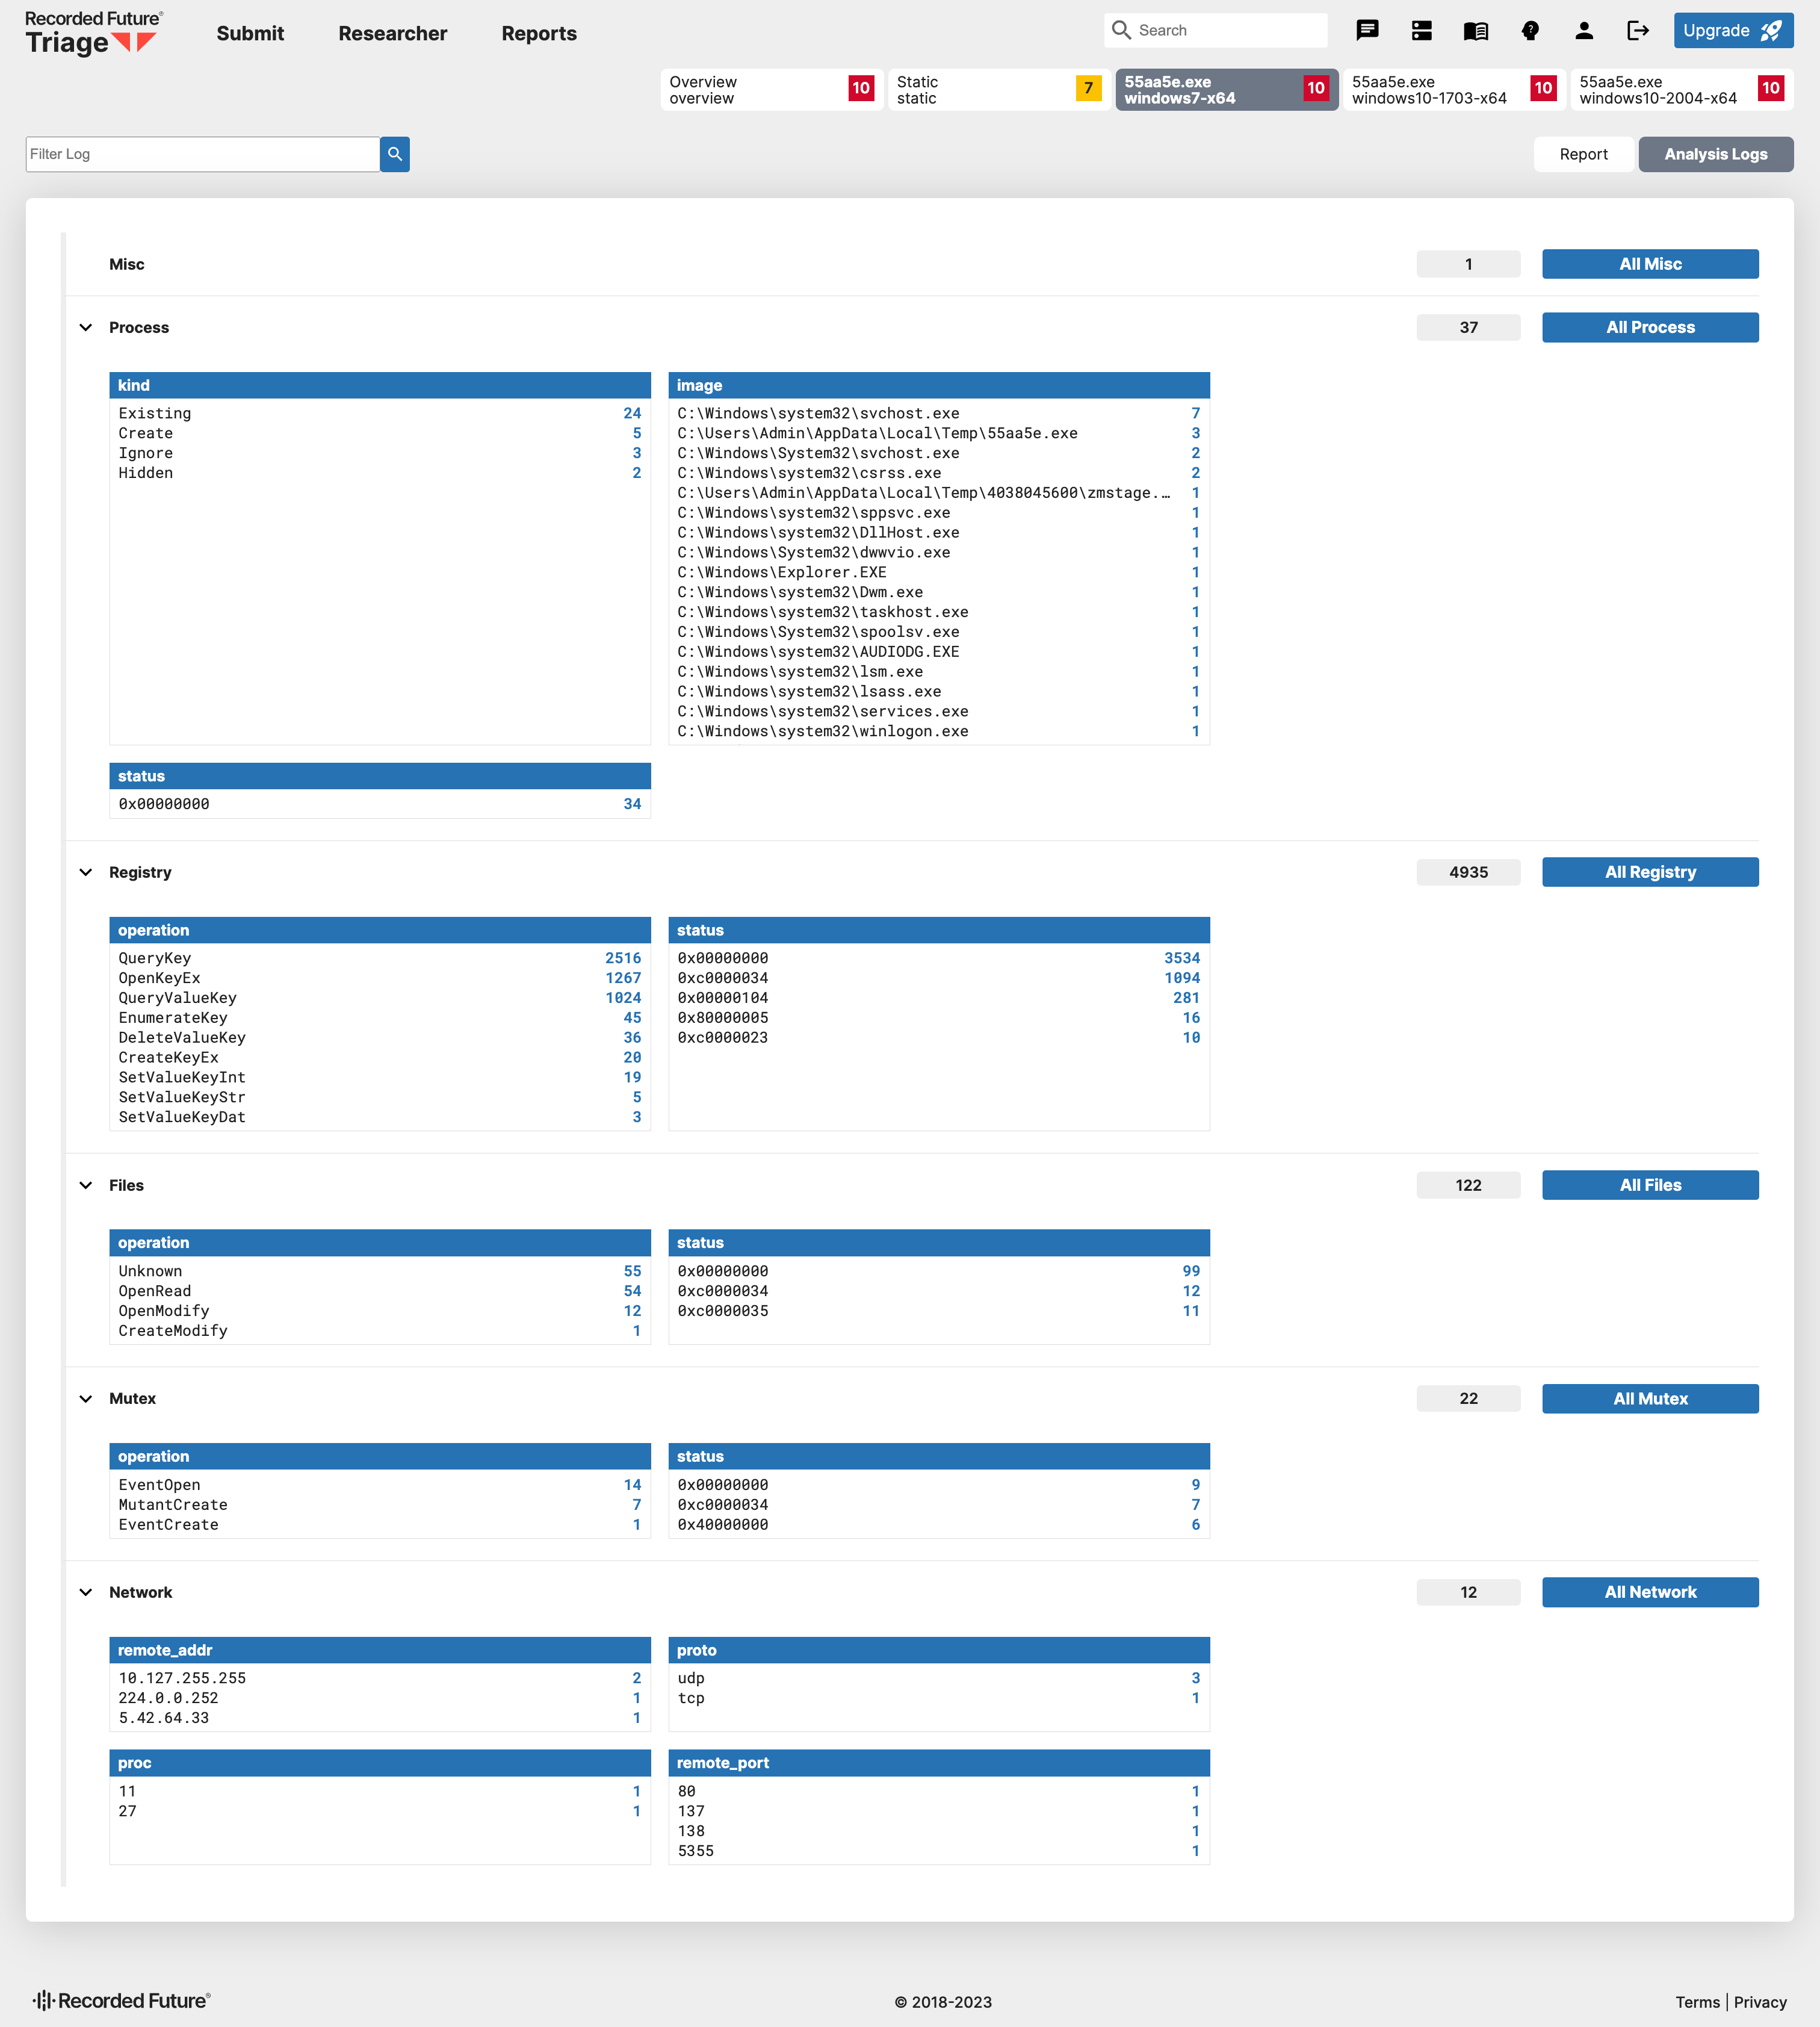The width and height of the screenshot is (1820, 2027).
Task: Open the Terms link in footer
Action: click(1697, 2002)
